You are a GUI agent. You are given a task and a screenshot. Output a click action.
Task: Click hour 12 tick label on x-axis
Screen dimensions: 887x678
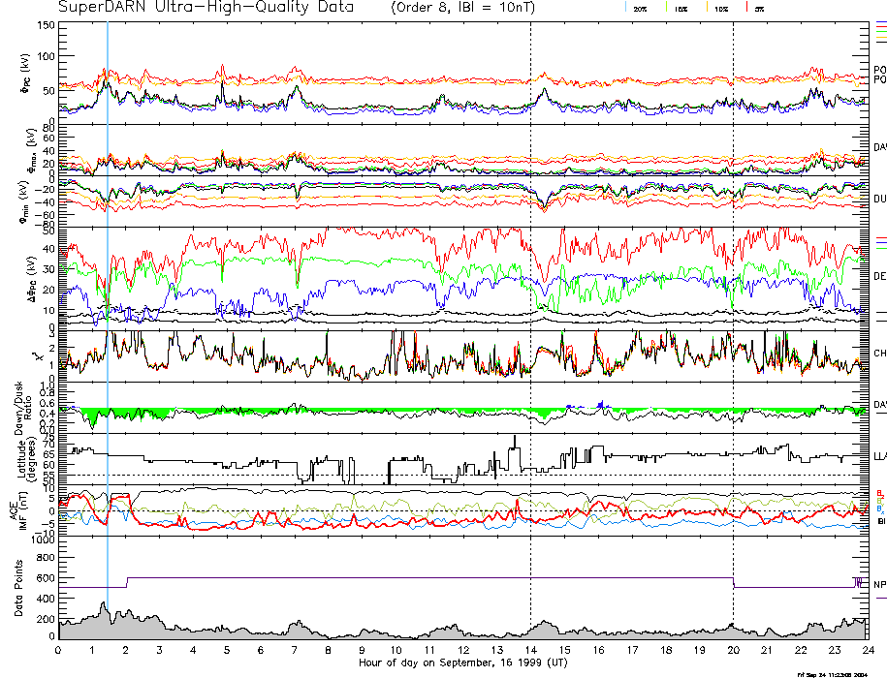click(x=463, y=651)
